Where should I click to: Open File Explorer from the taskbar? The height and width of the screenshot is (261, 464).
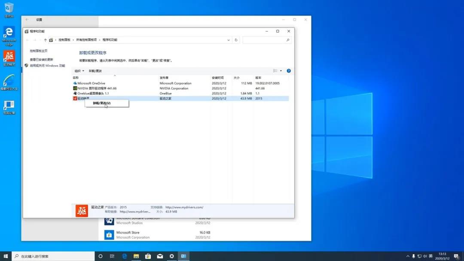point(136,256)
